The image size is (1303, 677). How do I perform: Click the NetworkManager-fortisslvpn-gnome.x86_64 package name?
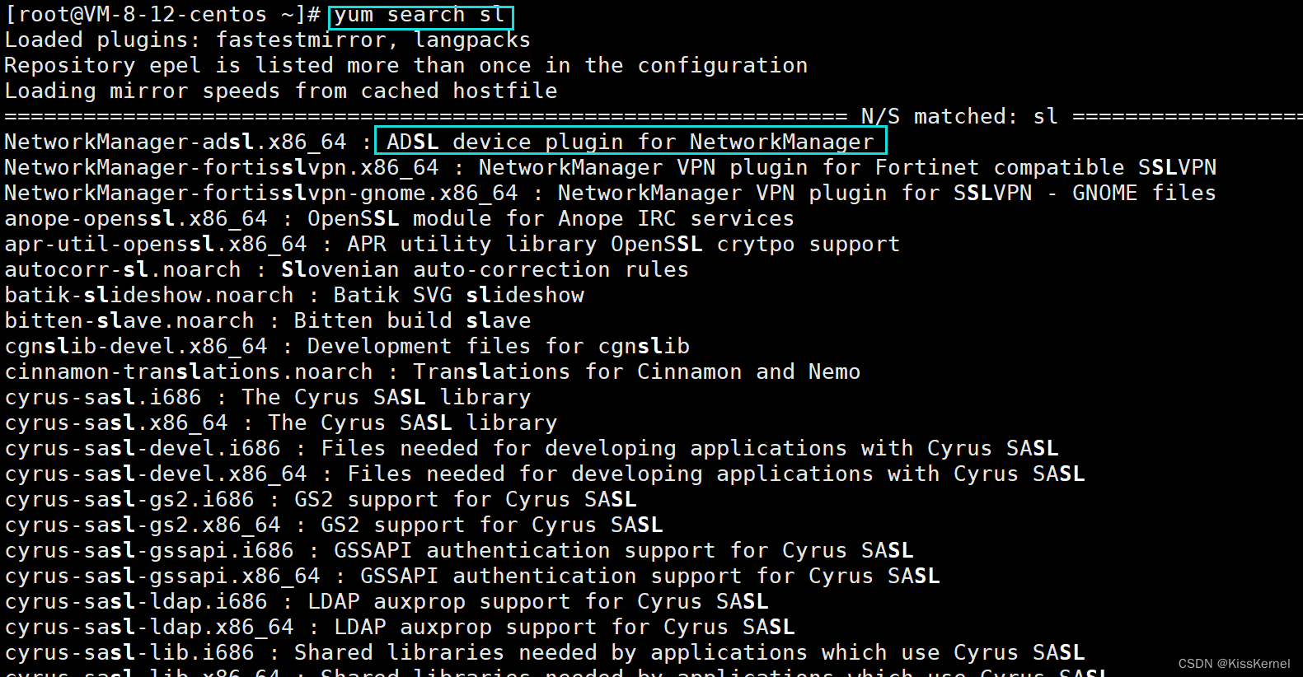261,194
